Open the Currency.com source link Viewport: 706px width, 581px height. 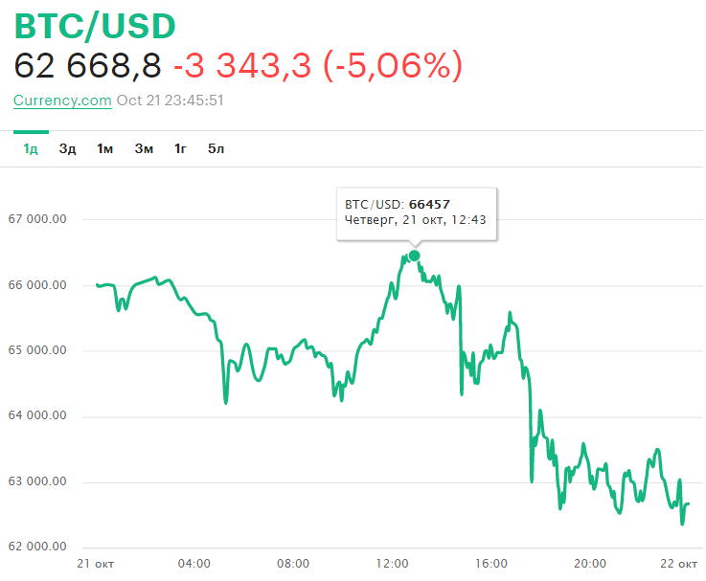click(62, 101)
